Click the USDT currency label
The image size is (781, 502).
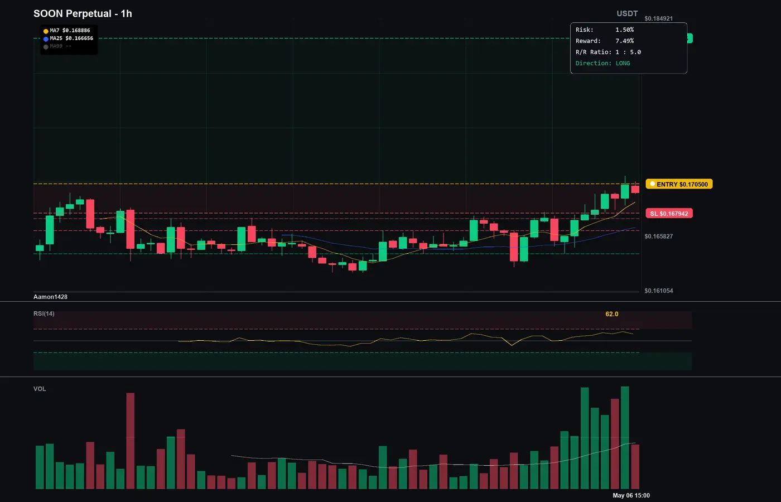627,13
